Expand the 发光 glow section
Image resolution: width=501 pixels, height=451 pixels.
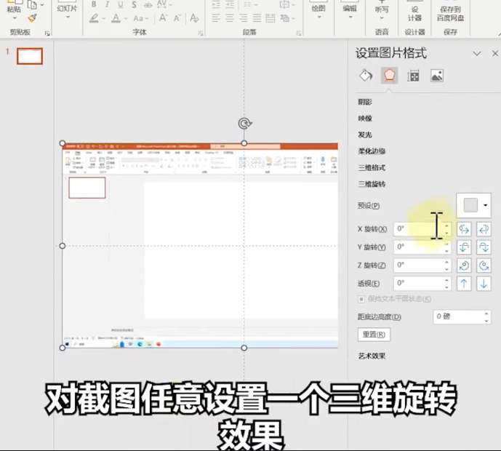365,135
